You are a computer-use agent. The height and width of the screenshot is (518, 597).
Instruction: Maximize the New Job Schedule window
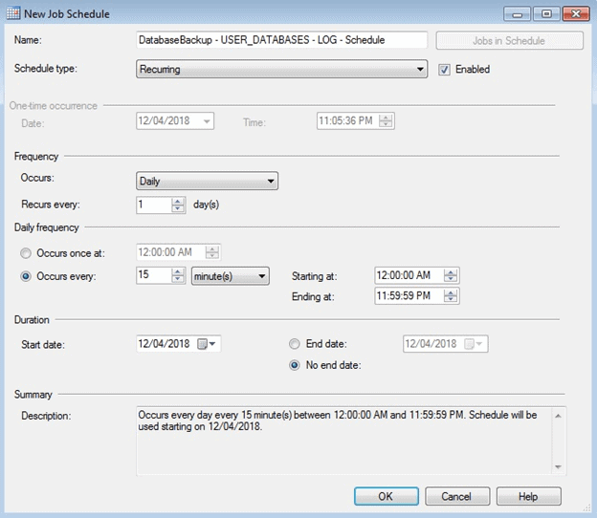[x=546, y=14]
